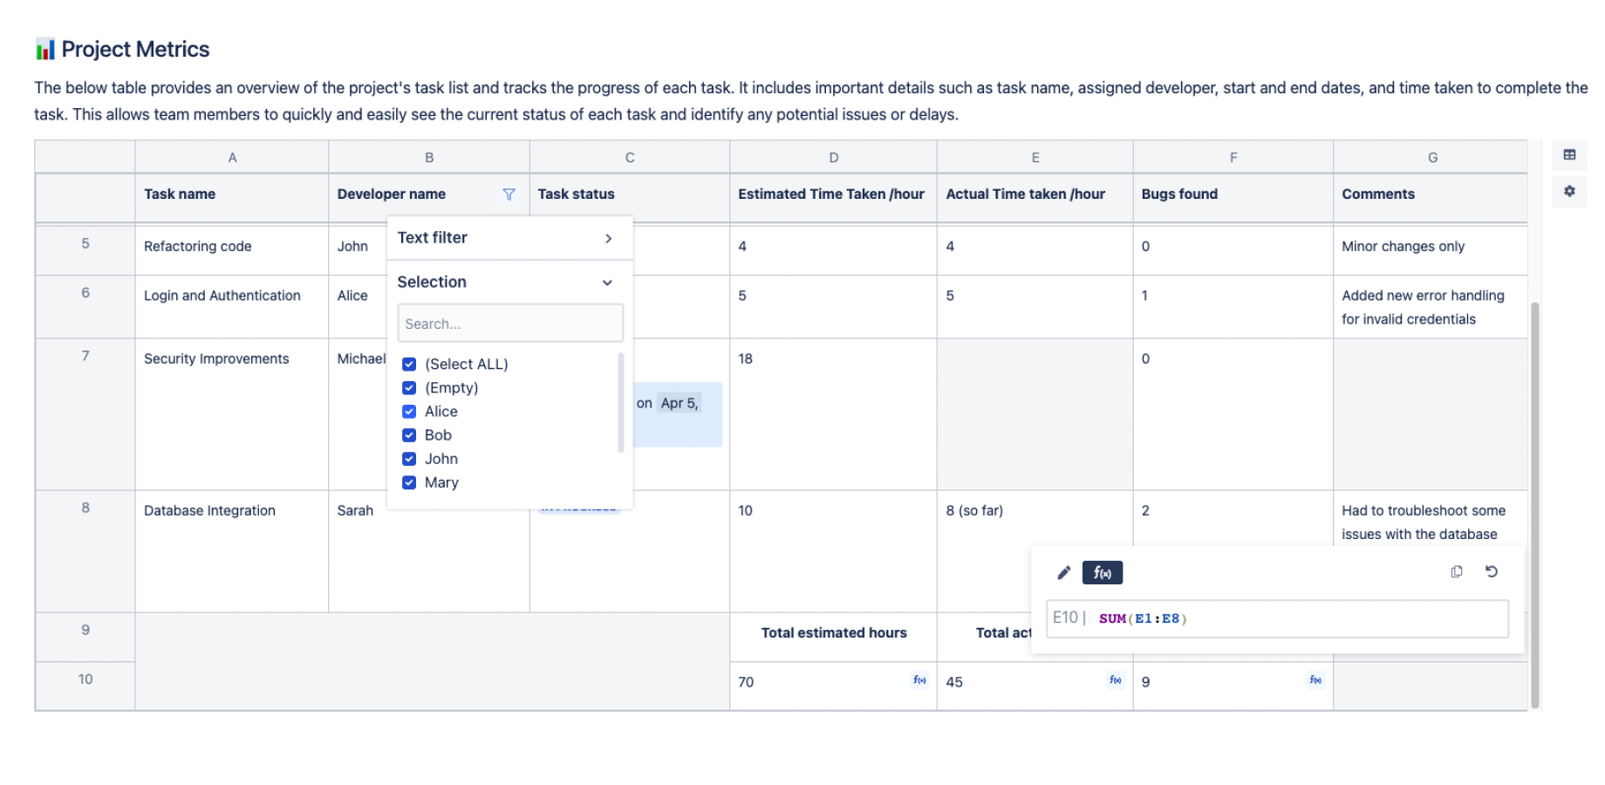Open the table view icon at right
Screen dimensions: 1605x785
pos(1569,155)
